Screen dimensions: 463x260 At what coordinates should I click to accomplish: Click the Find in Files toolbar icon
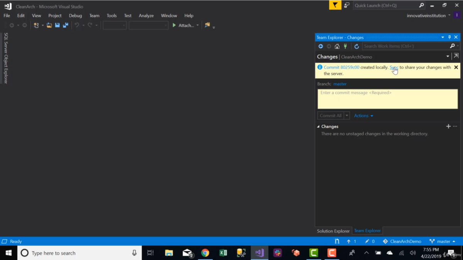pyautogui.click(x=207, y=25)
